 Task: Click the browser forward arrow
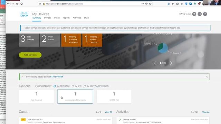point(13,4)
